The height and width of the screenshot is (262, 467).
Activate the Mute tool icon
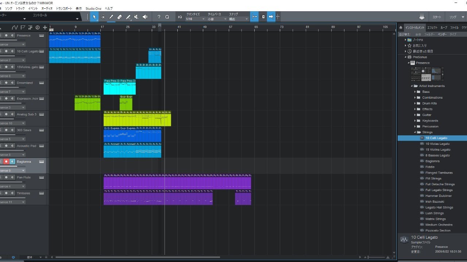point(136,17)
